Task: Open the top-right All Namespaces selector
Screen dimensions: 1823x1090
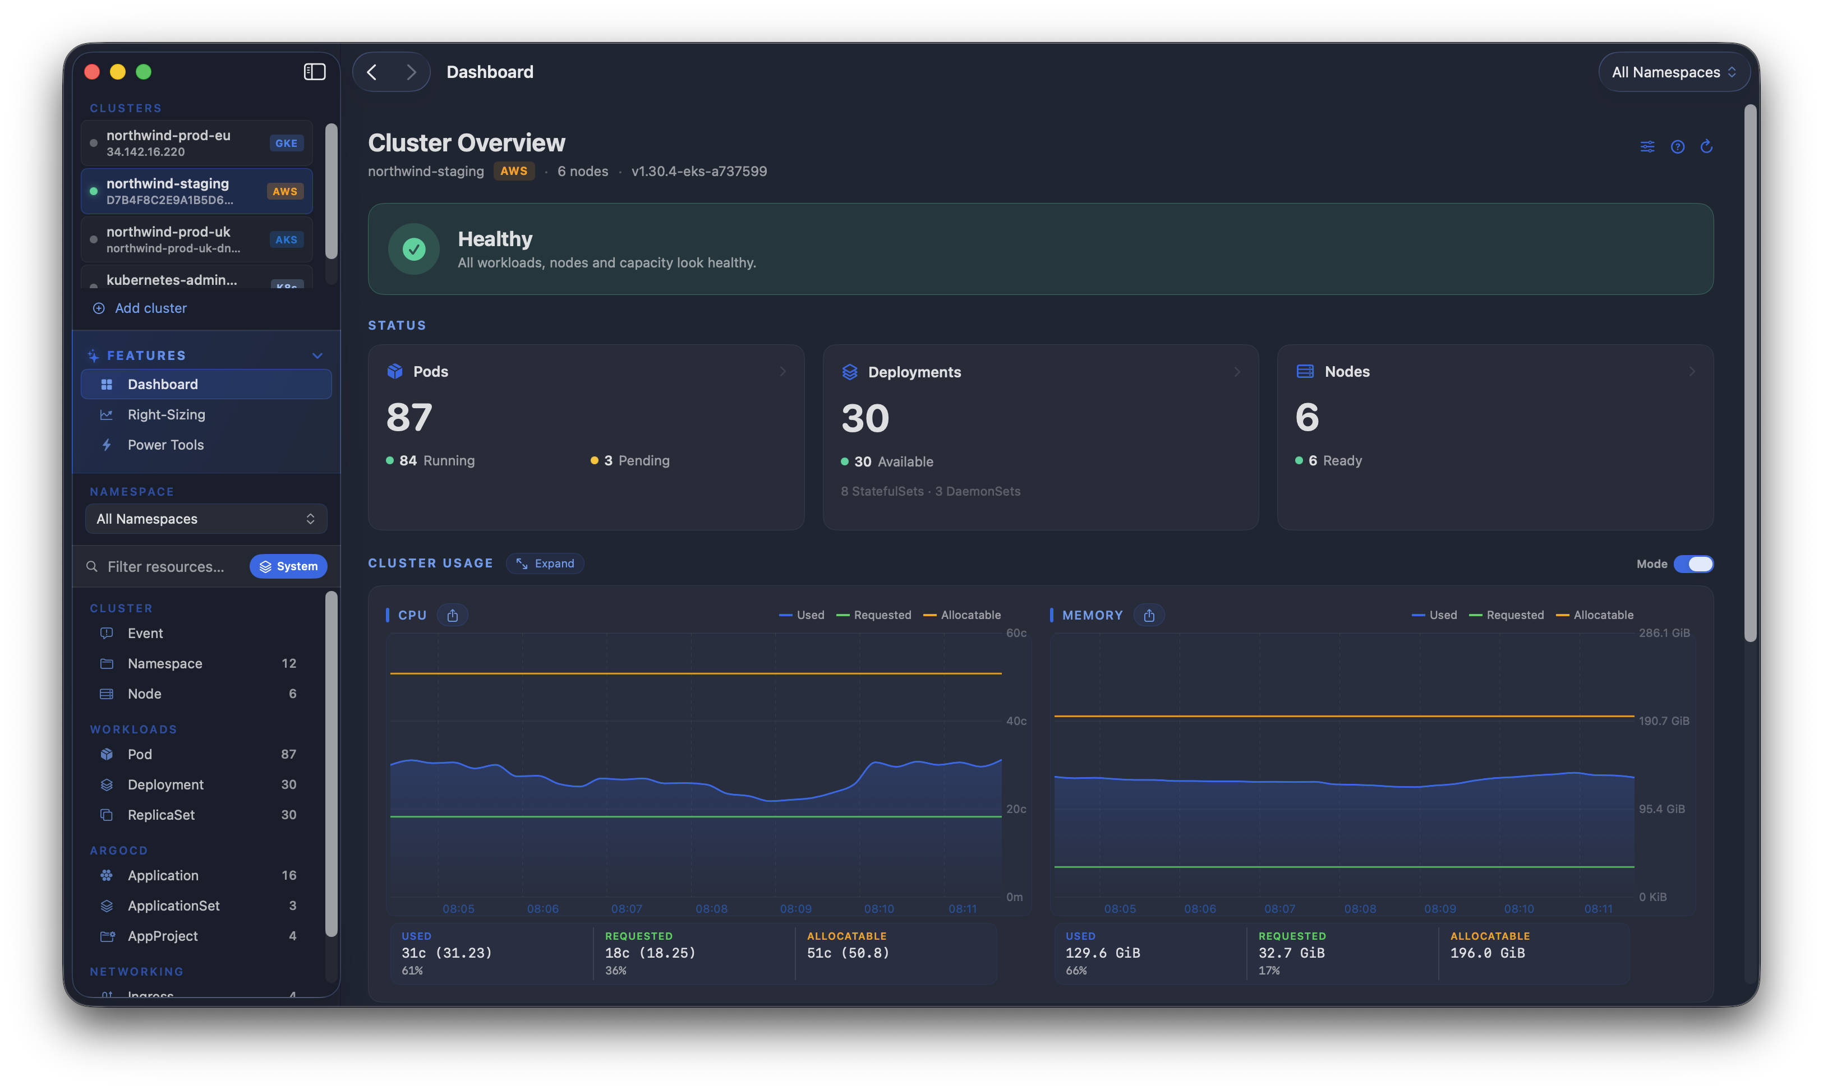Action: pyautogui.click(x=1674, y=72)
